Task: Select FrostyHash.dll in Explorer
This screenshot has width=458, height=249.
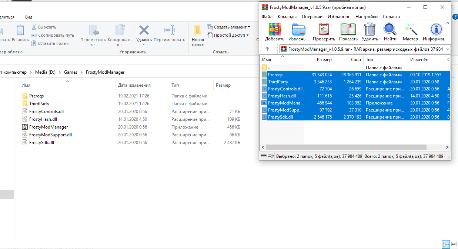Action: 43,119
